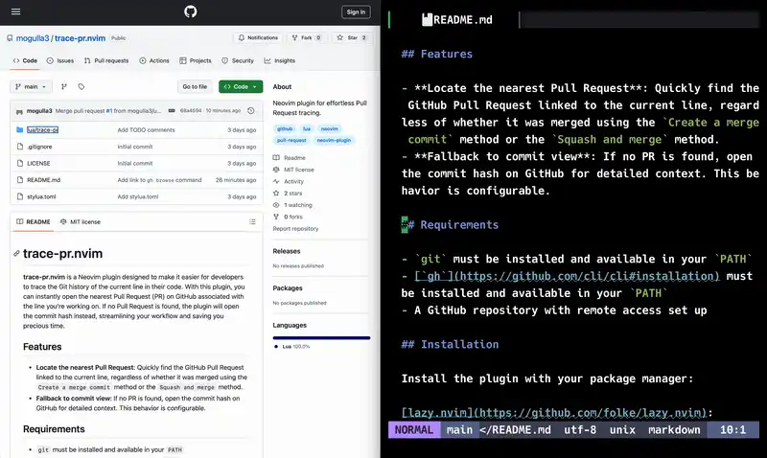The height and width of the screenshot is (458, 767).
Task: Open Add link to gh browse command commit
Action: [x=159, y=180]
